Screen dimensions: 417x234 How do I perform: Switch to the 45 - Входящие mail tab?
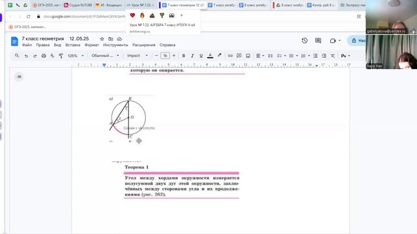[109, 5]
